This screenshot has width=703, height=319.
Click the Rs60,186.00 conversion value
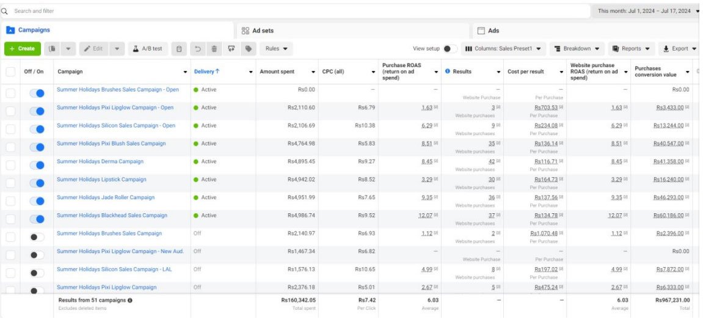[x=670, y=215]
